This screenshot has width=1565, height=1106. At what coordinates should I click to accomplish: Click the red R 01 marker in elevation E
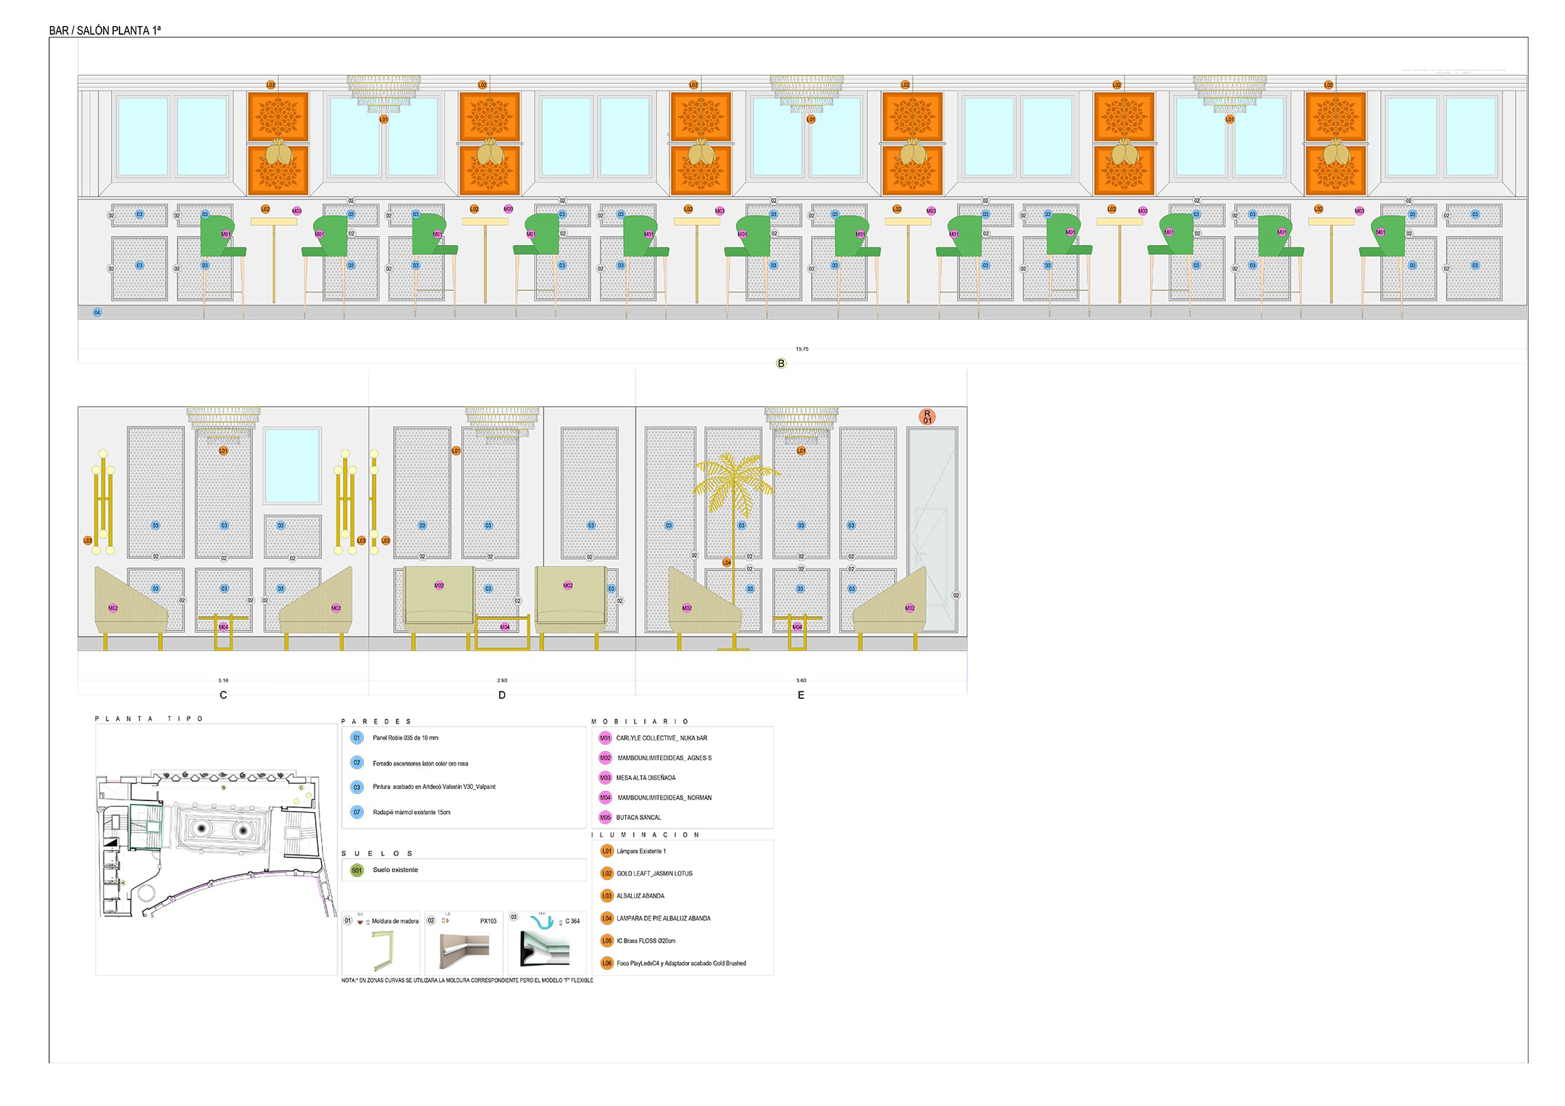pos(927,416)
